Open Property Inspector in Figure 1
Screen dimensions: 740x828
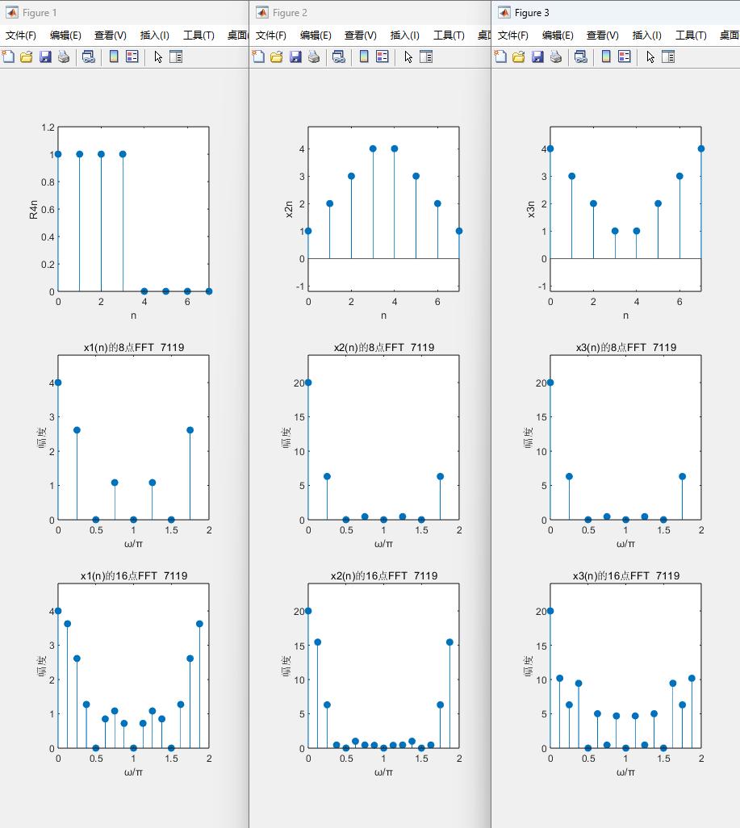[176, 56]
